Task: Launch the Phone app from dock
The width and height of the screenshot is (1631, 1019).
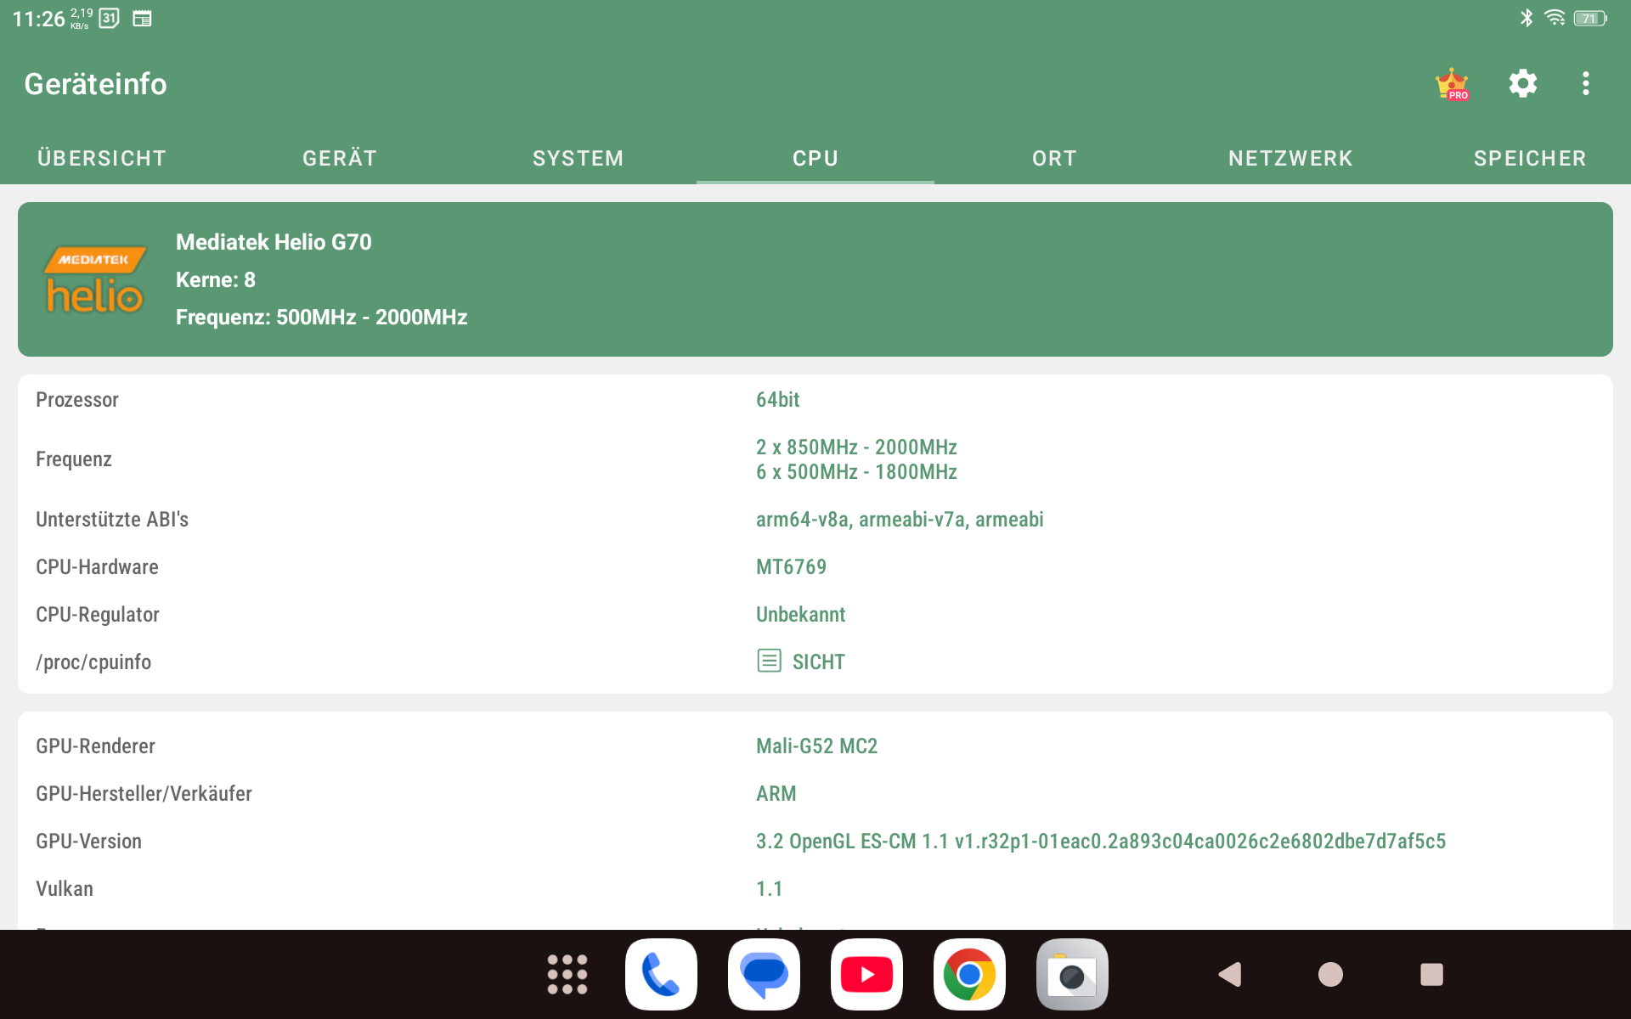Action: 661,974
